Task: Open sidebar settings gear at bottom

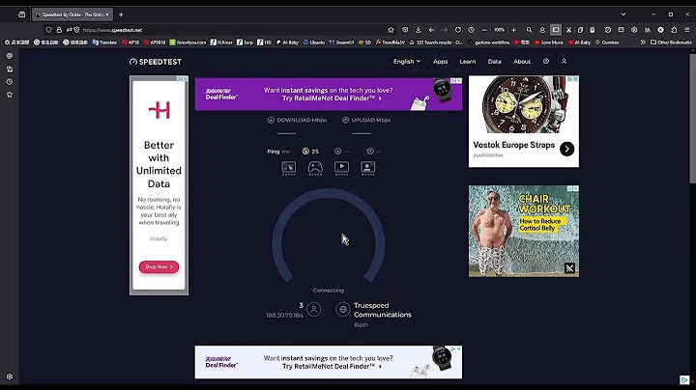Action: point(10,376)
